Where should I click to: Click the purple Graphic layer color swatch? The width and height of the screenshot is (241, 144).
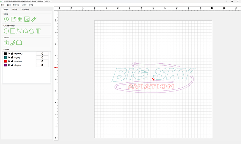click(5, 65)
